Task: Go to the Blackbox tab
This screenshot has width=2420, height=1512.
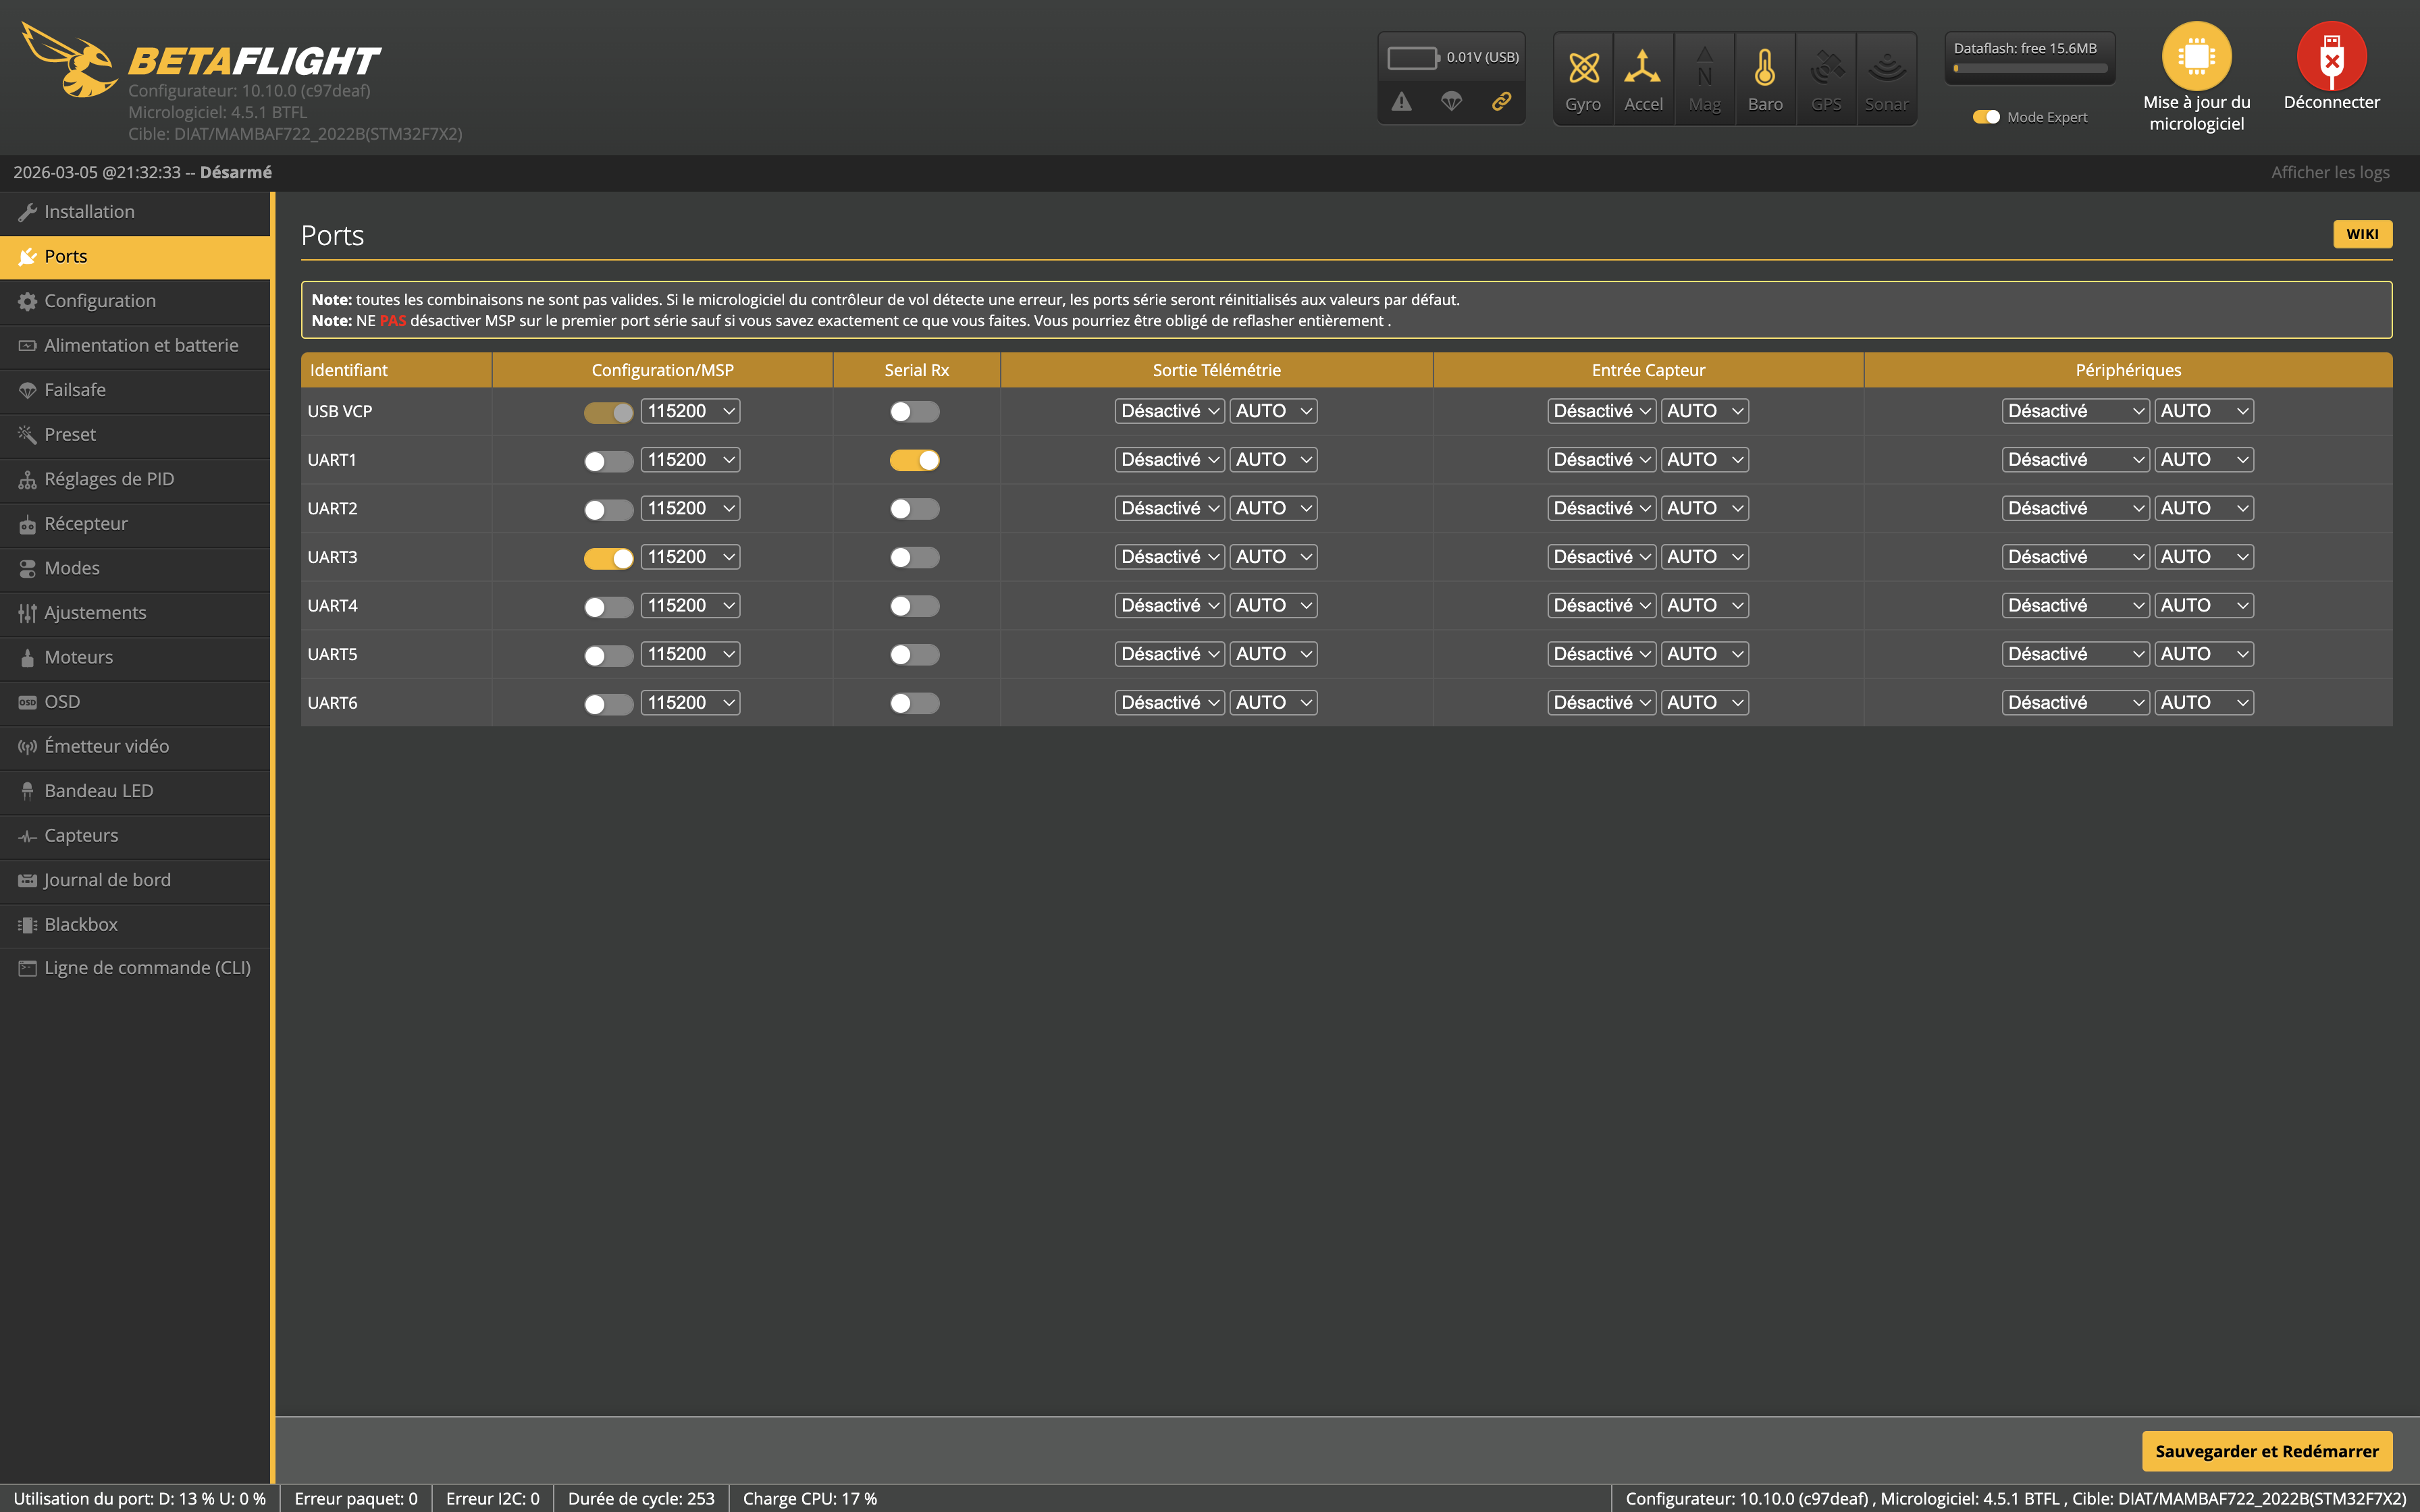Action: pos(81,924)
